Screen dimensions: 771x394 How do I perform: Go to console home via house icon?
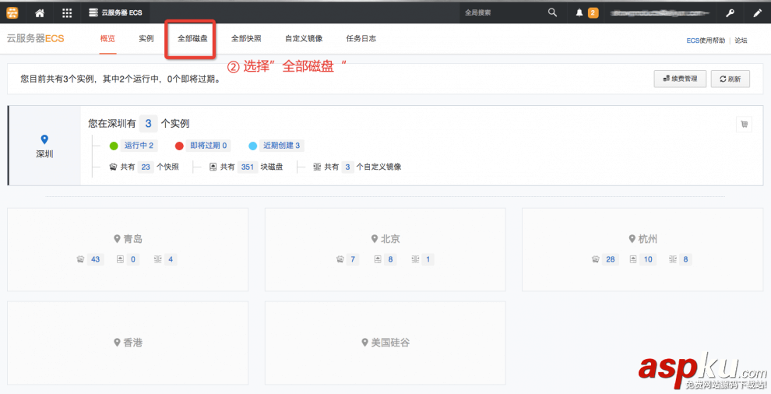[40, 12]
